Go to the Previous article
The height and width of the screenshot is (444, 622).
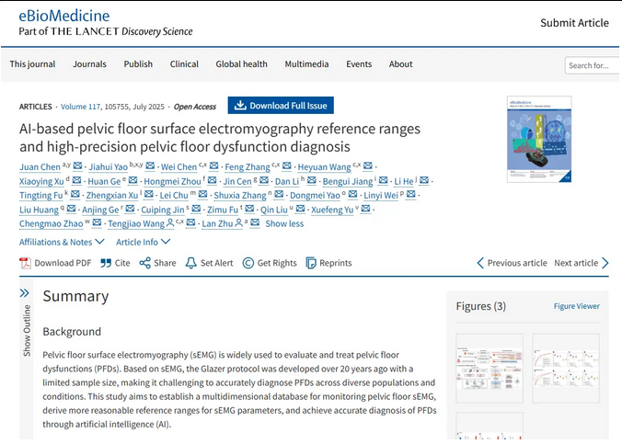(512, 263)
